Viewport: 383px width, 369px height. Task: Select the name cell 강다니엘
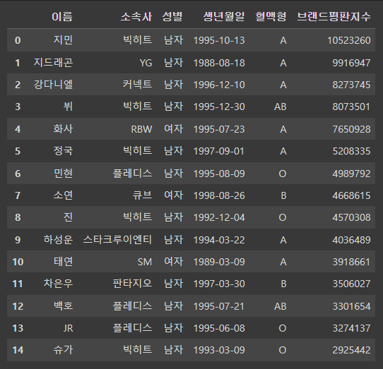tap(53, 85)
